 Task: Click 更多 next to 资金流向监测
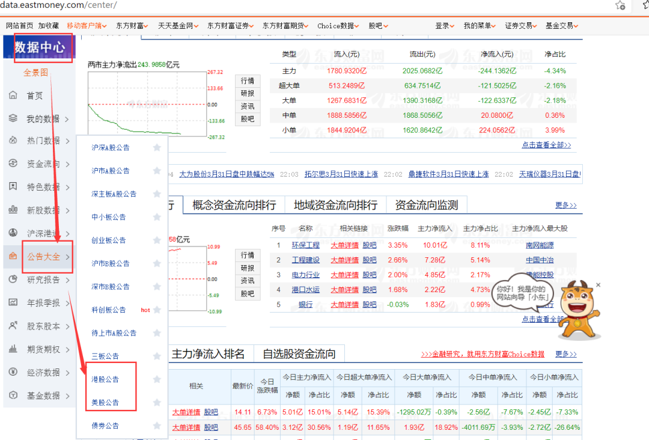pos(566,205)
